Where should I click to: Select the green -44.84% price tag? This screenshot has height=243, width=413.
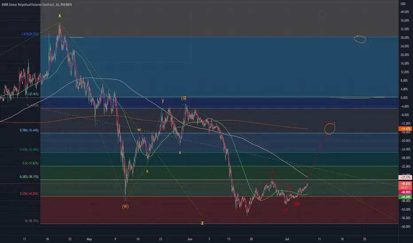[x=405, y=197]
